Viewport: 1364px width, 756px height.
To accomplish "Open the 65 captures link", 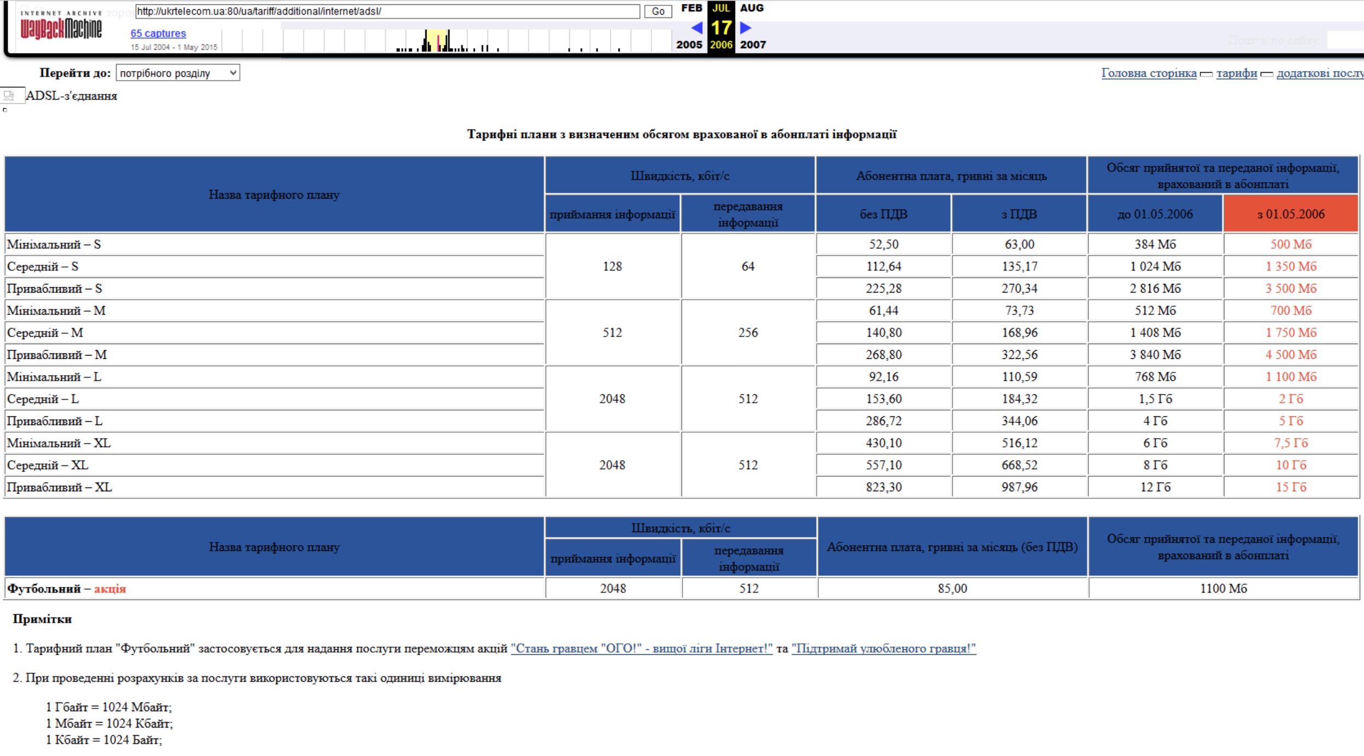I will coord(158,33).
